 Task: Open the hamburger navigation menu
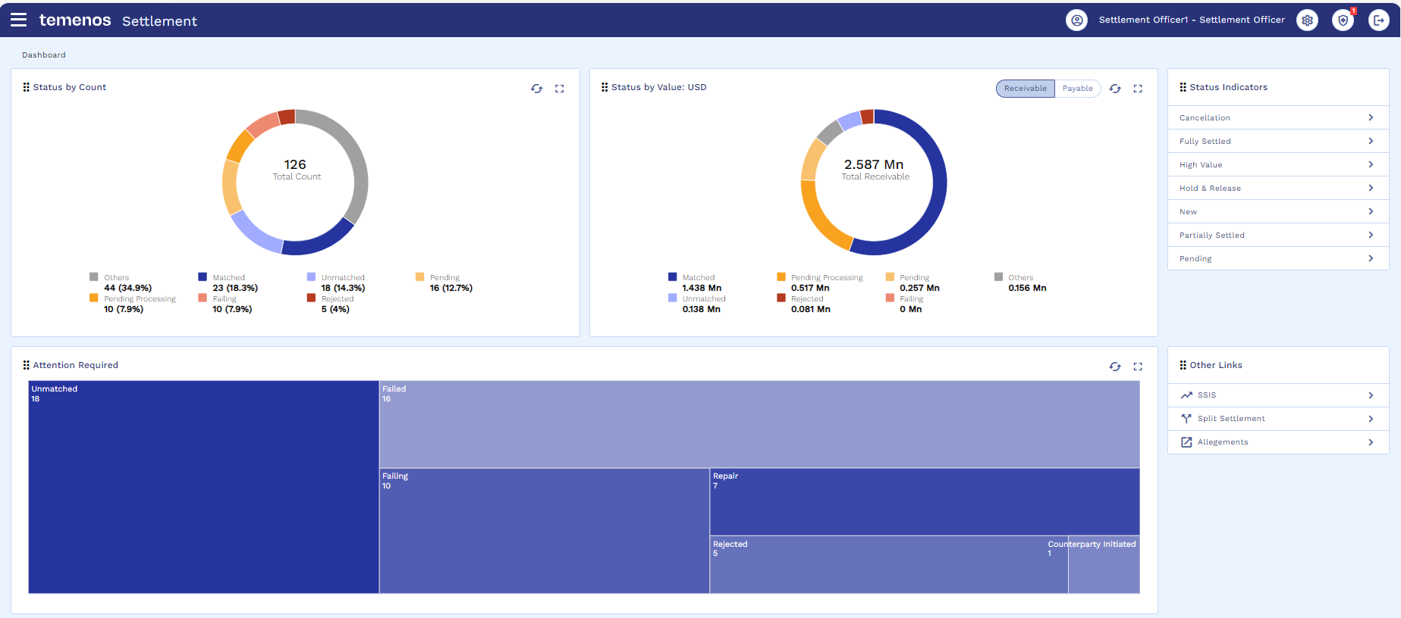pos(18,20)
